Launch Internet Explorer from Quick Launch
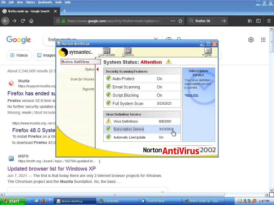Viewport: 274px width, 205px height. pos(31,201)
